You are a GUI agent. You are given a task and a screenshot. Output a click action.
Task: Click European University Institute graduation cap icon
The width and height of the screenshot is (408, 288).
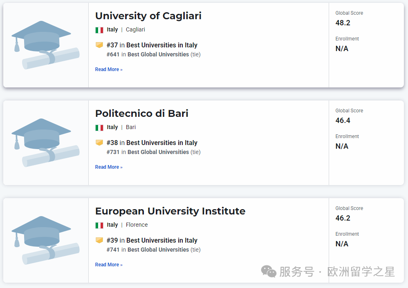click(x=45, y=240)
